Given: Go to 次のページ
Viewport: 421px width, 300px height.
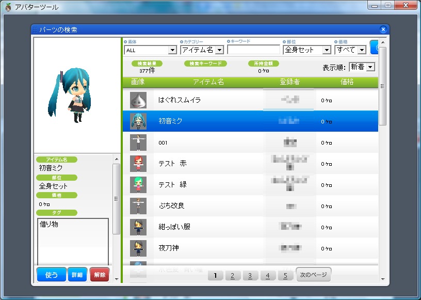Looking at the screenshot, I should [x=313, y=275].
